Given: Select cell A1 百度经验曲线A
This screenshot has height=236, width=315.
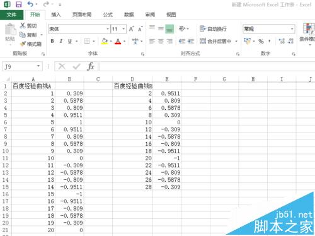Looking at the screenshot, I should pos(33,86).
